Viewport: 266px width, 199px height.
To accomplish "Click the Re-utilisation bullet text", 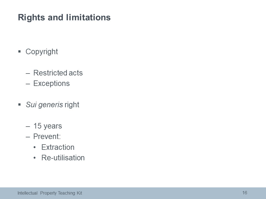I will [63, 158].
